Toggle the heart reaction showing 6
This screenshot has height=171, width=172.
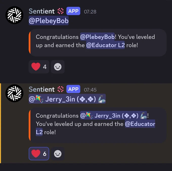pyautogui.click(x=39, y=154)
